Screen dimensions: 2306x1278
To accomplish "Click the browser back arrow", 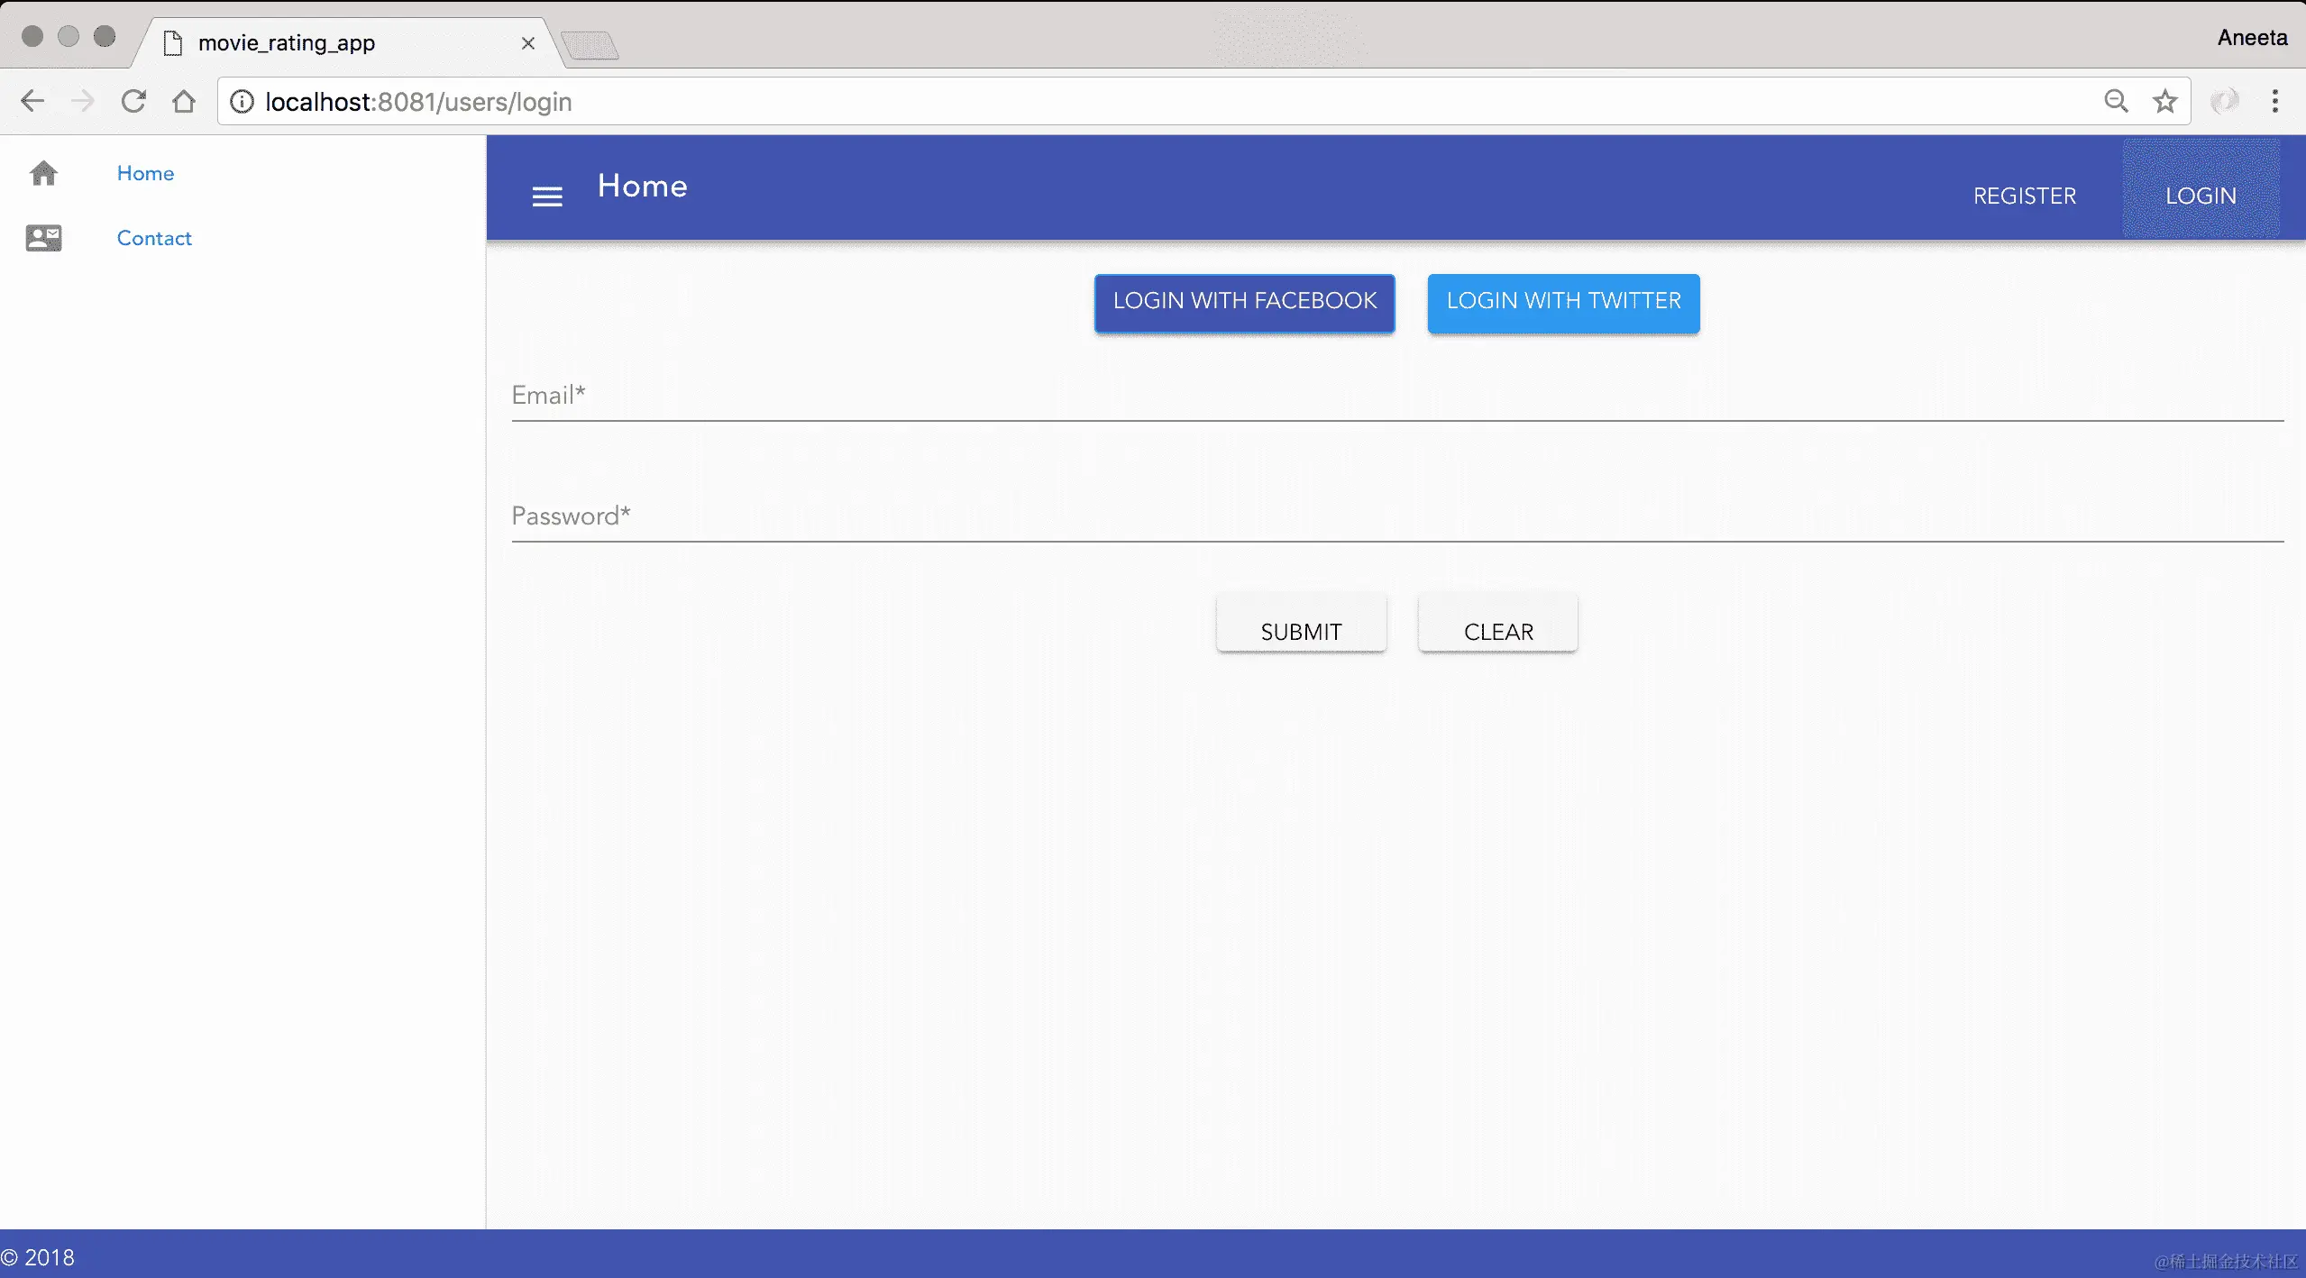I will [x=32, y=101].
